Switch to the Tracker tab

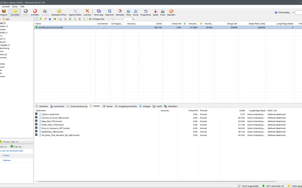[x=107, y=106]
